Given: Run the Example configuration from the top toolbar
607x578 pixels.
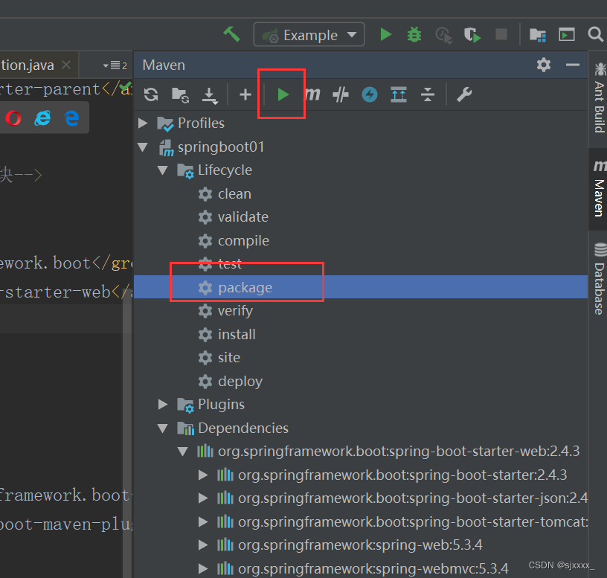Looking at the screenshot, I should click(x=385, y=34).
